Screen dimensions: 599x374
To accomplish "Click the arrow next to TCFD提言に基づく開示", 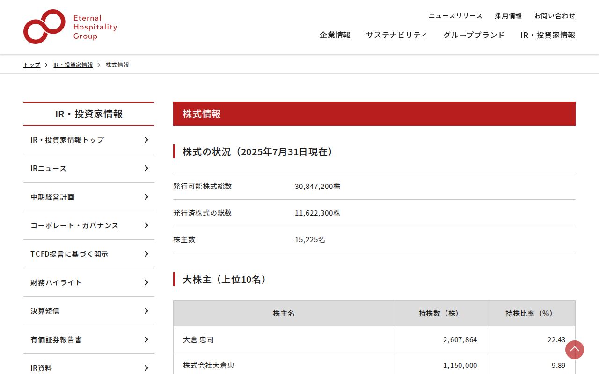I will [x=146, y=254].
